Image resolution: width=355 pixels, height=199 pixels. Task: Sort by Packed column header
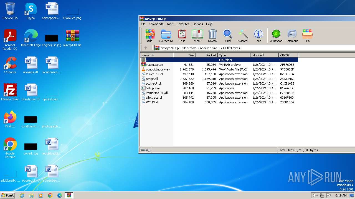coord(207,55)
